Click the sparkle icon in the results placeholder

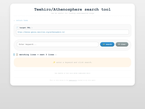pyautogui.click(x=54, y=62)
